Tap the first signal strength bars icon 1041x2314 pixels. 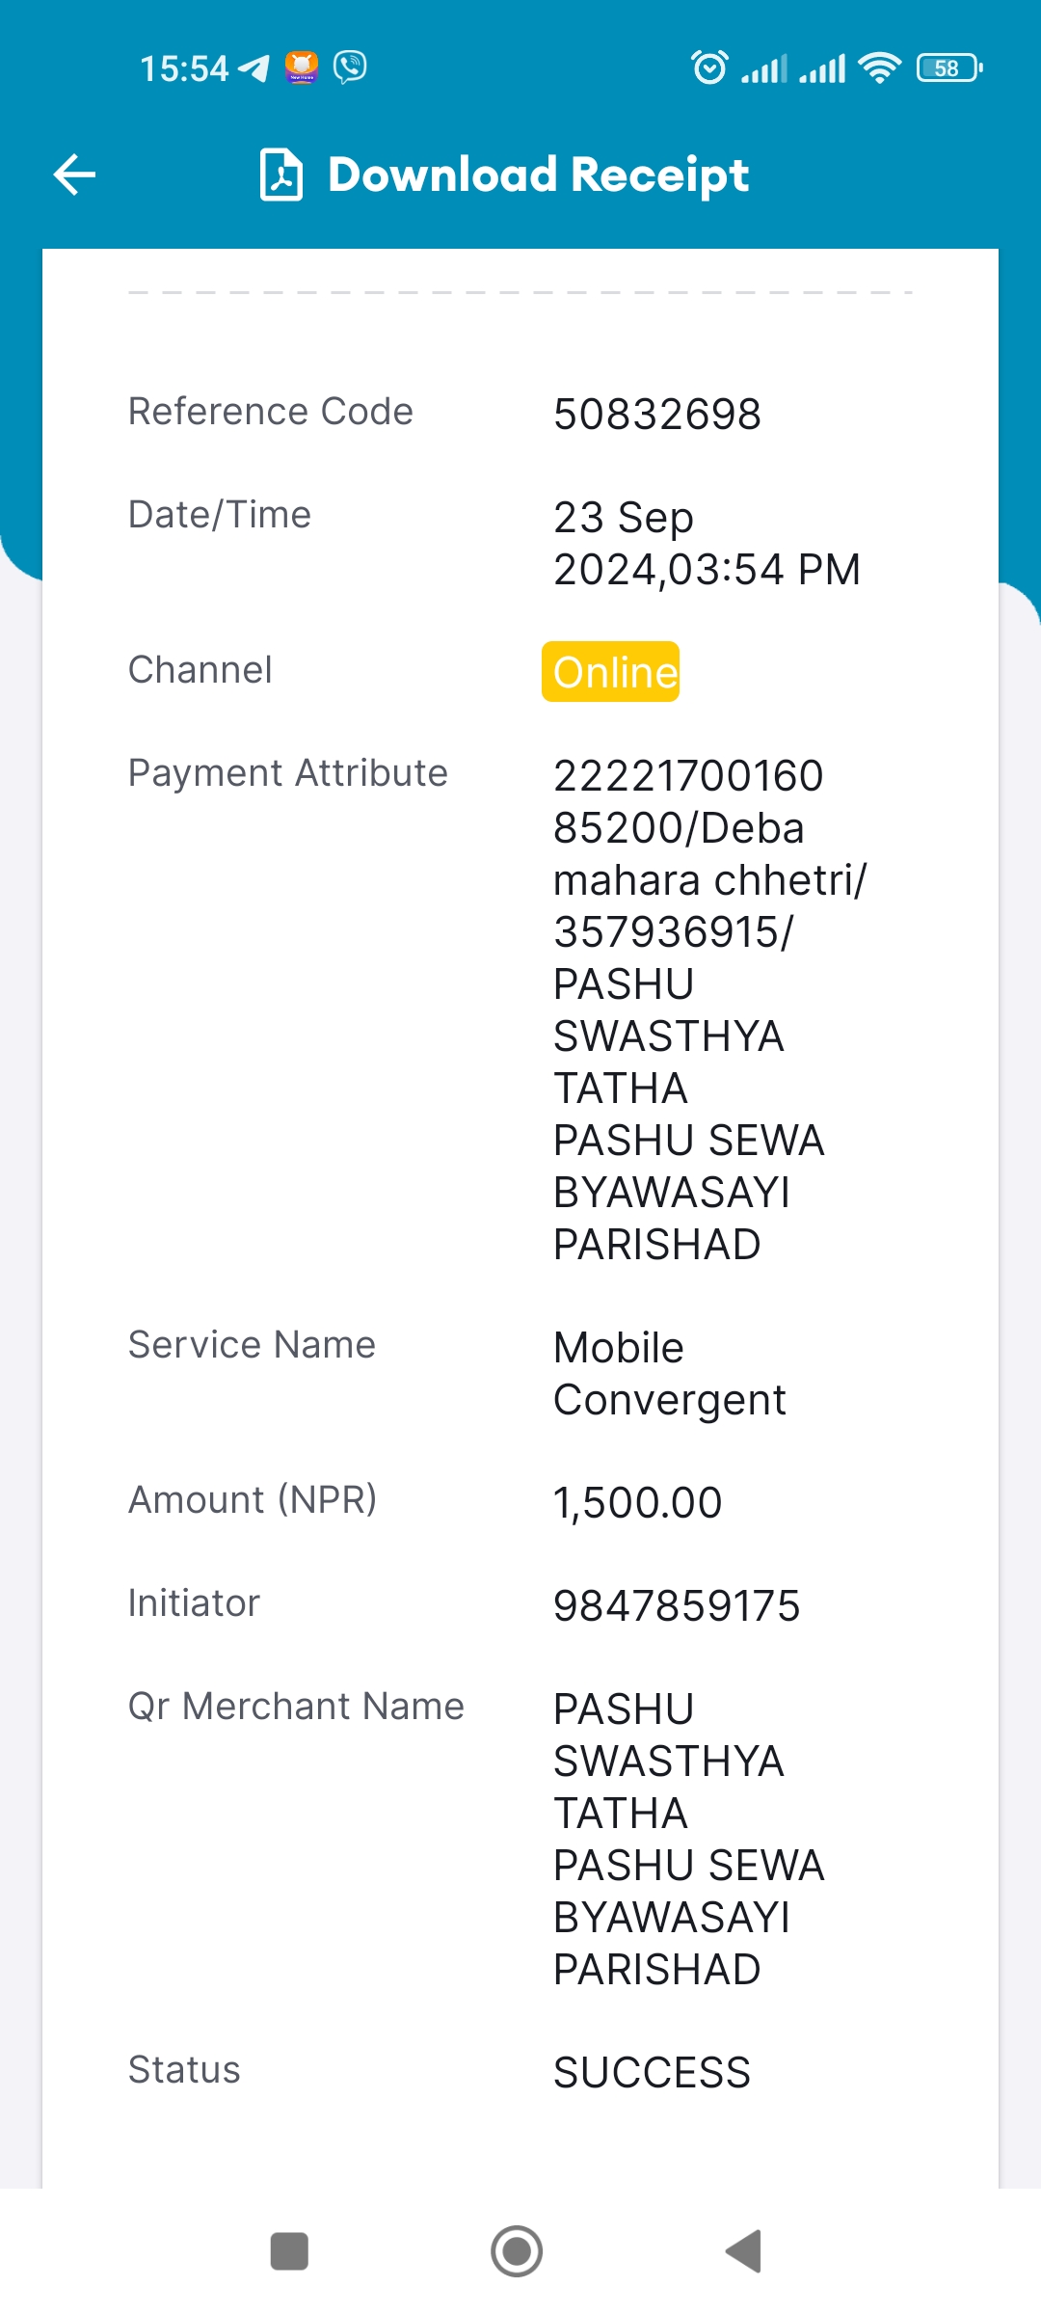click(x=764, y=68)
